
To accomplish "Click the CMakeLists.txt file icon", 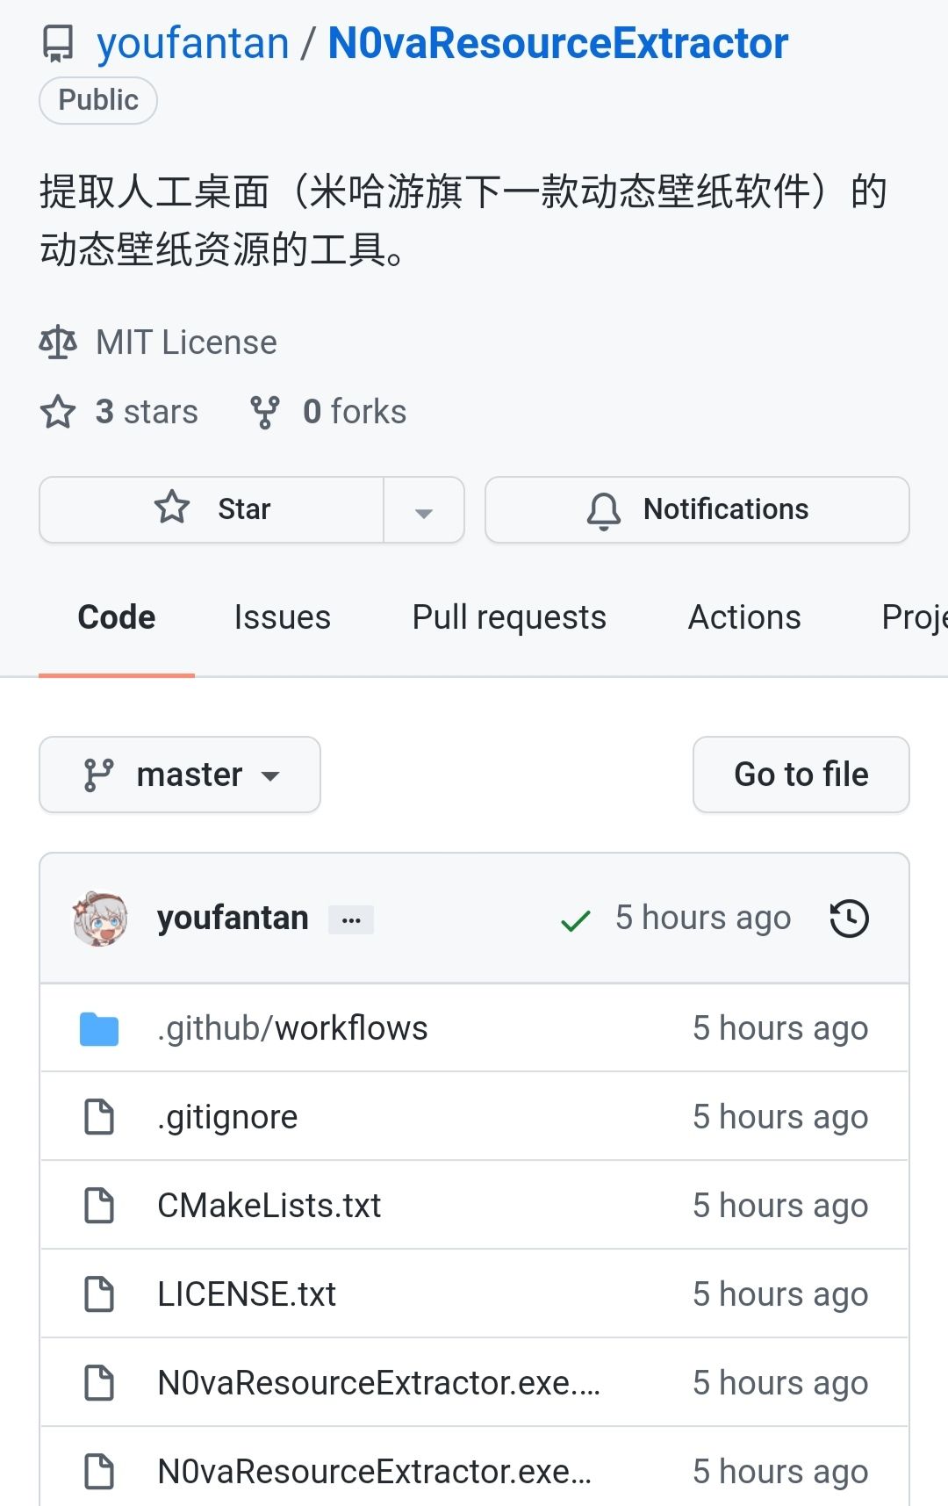I will click(x=99, y=1206).
